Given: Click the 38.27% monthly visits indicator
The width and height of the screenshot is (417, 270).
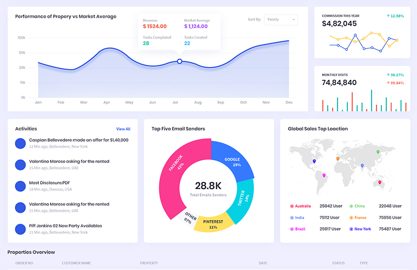Looking at the screenshot, I should point(395,75).
